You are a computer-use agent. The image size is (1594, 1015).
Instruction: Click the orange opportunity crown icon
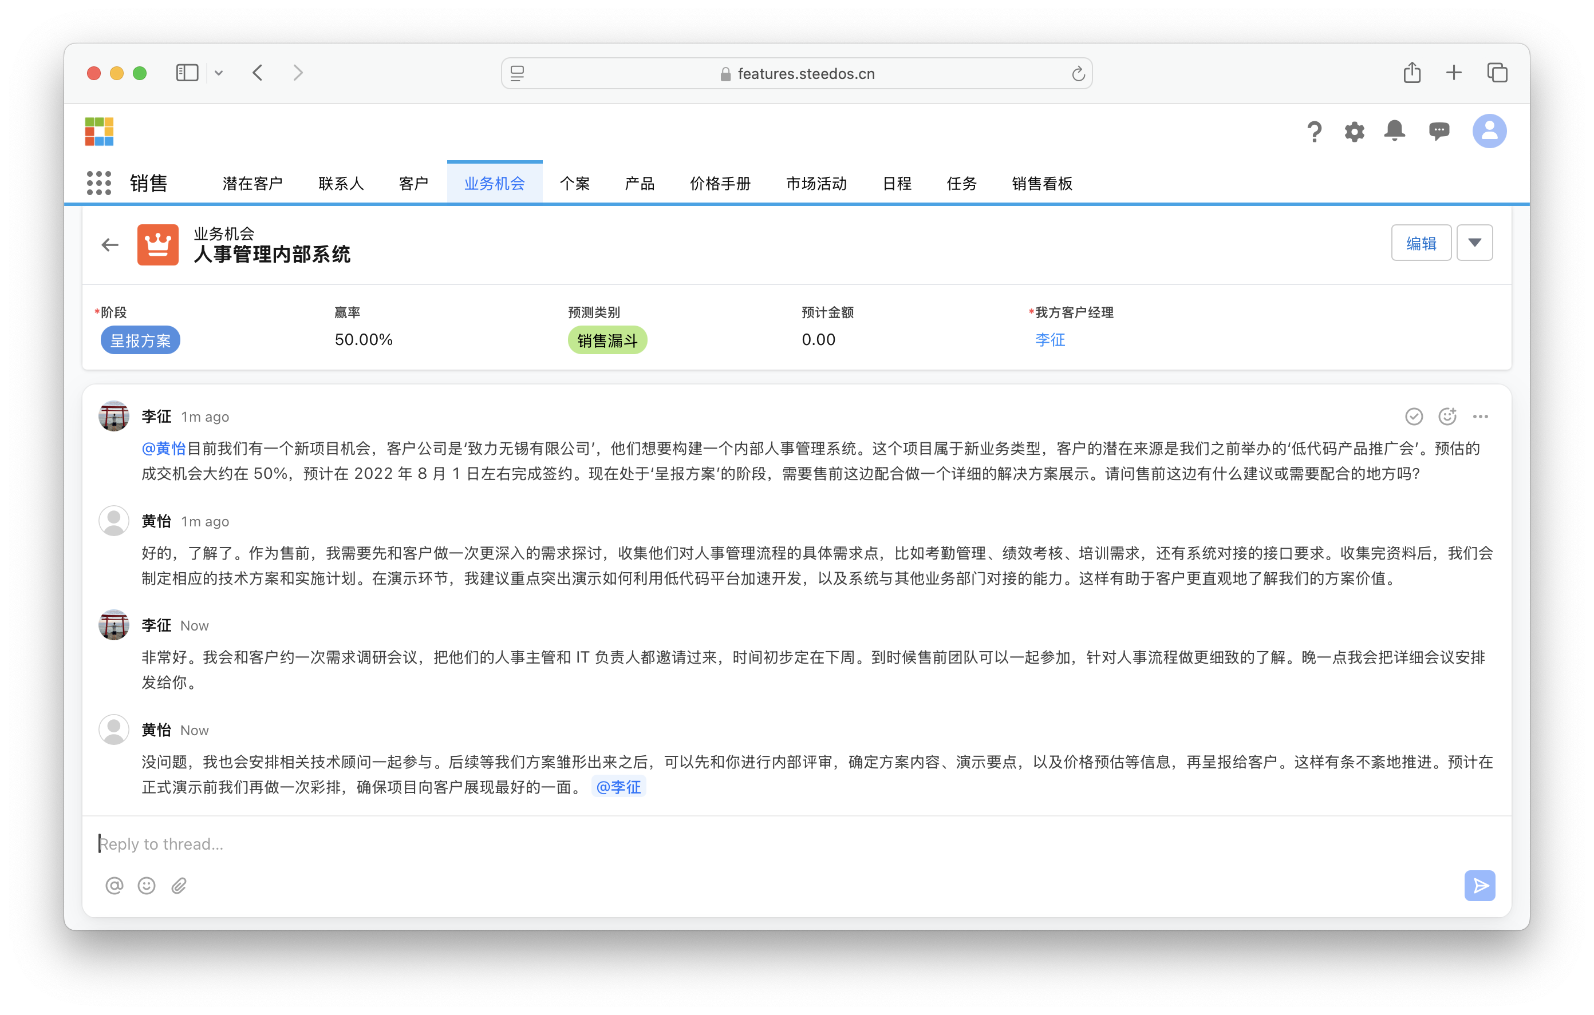point(157,245)
